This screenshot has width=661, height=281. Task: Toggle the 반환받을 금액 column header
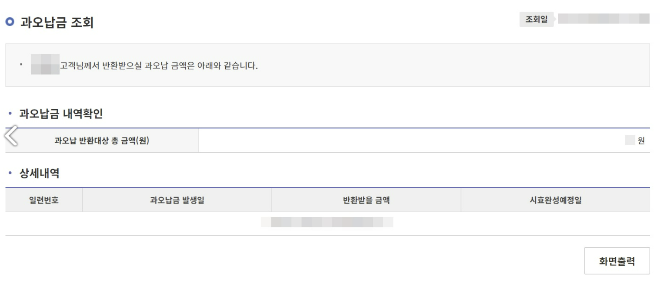tap(366, 199)
